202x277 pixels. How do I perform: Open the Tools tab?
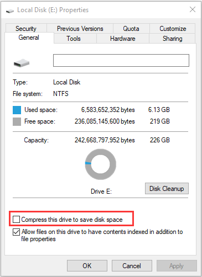point(74,39)
